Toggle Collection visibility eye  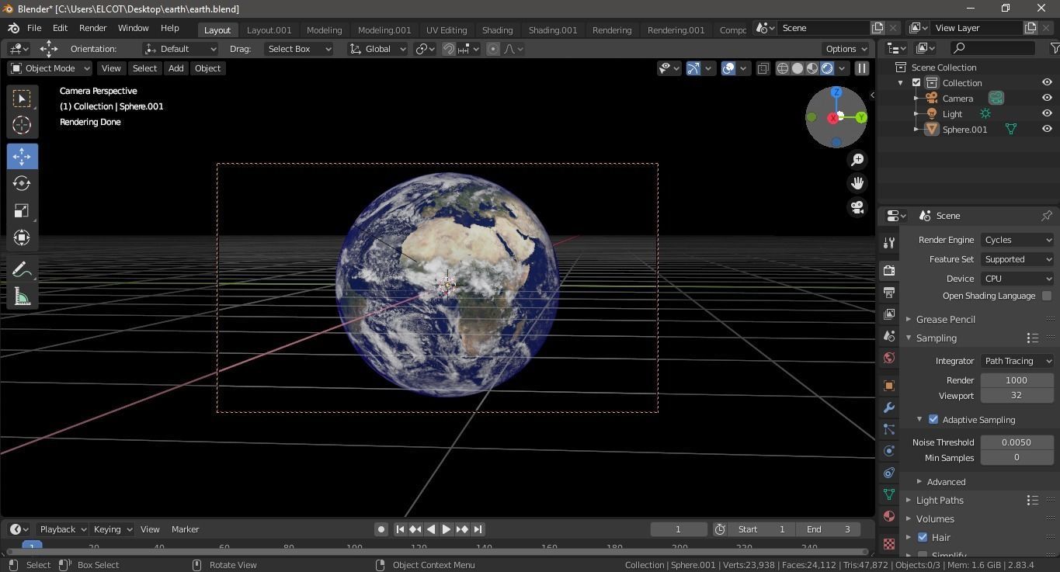(x=1047, y=83)
